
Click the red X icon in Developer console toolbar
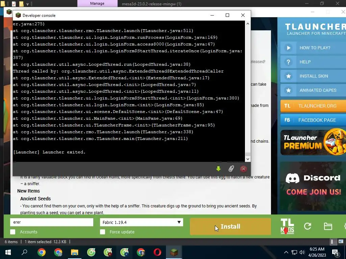coord(243,169)
